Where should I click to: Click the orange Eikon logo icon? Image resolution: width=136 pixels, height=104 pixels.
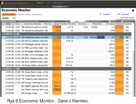(x=2, y=3)
